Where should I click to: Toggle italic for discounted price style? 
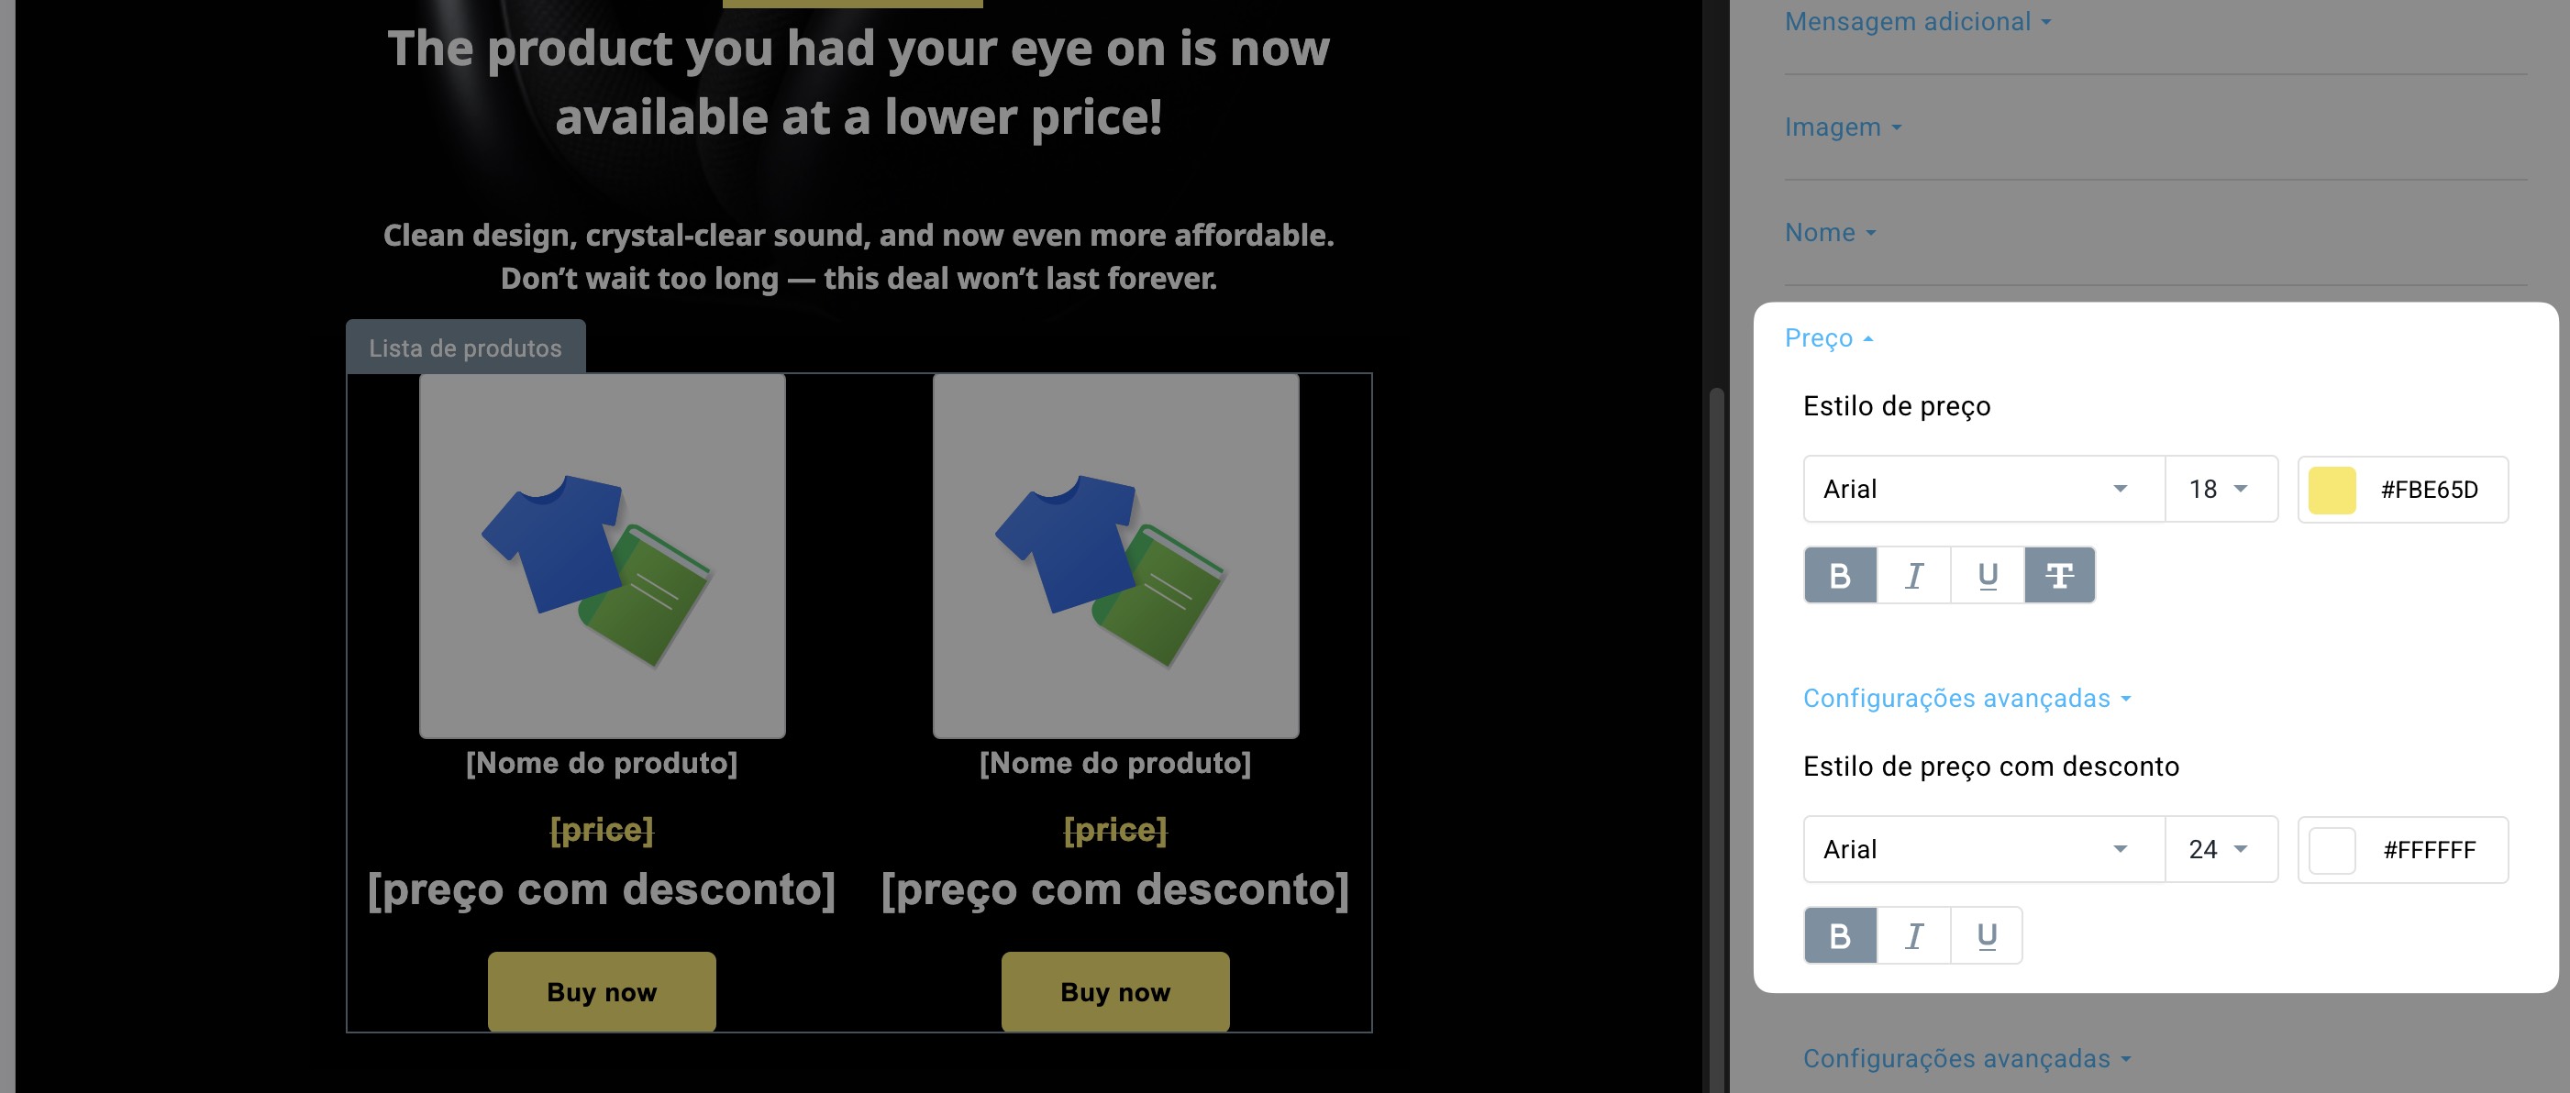[1913, 935]
